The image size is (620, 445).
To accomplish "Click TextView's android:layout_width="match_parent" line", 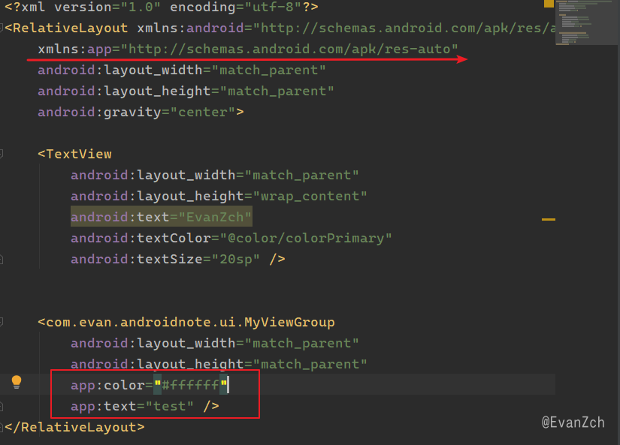I will [215, 175].
